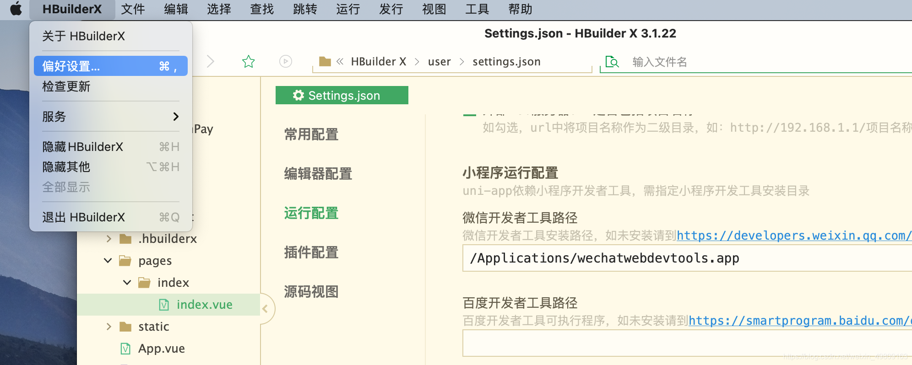
Task: Collapse the project sidebar arrow
Action: click(x=265, y=309)
